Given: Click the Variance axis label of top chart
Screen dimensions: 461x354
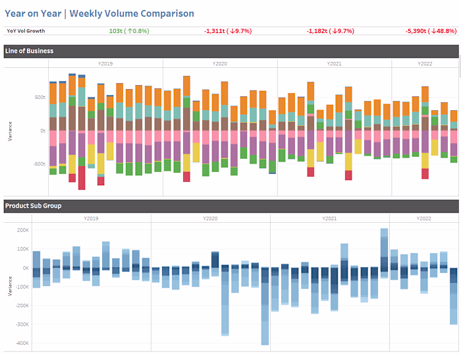Looking at the screenshot, I should tap(10, 131).
